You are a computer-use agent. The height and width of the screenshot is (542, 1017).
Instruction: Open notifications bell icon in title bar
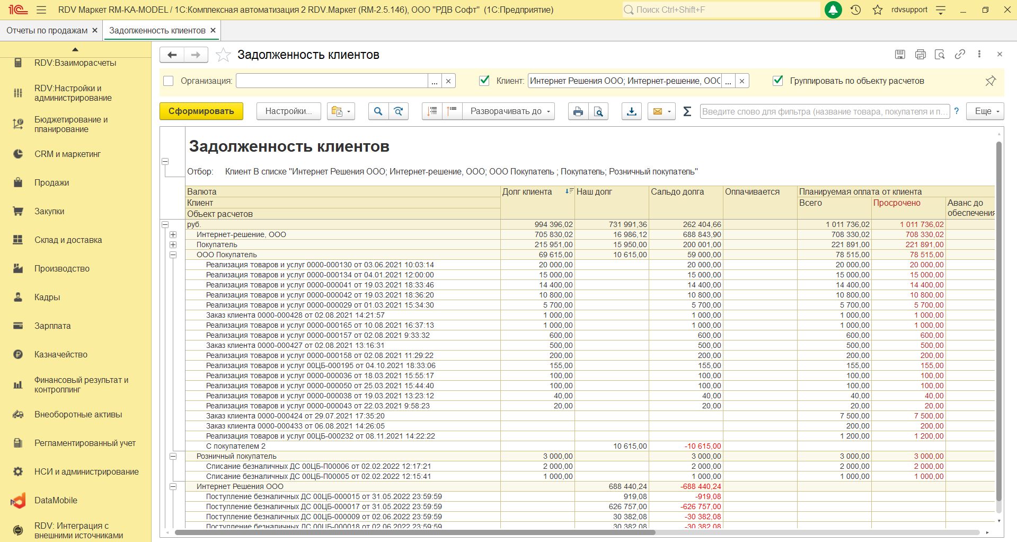point(833,10)
